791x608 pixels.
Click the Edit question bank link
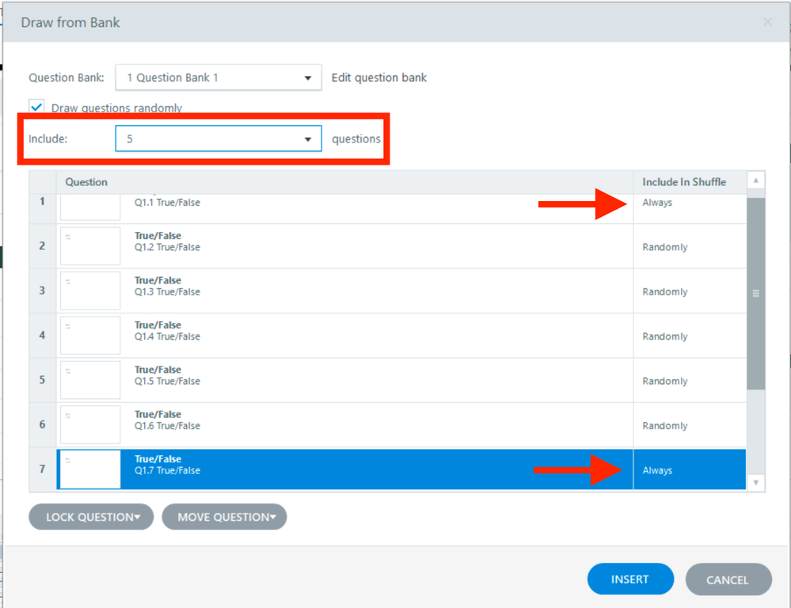(378, 78)
